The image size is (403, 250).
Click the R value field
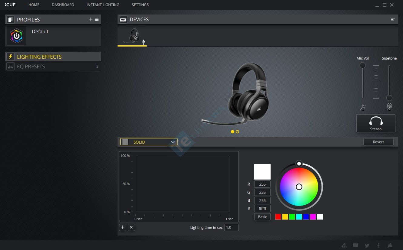[262, 184]
